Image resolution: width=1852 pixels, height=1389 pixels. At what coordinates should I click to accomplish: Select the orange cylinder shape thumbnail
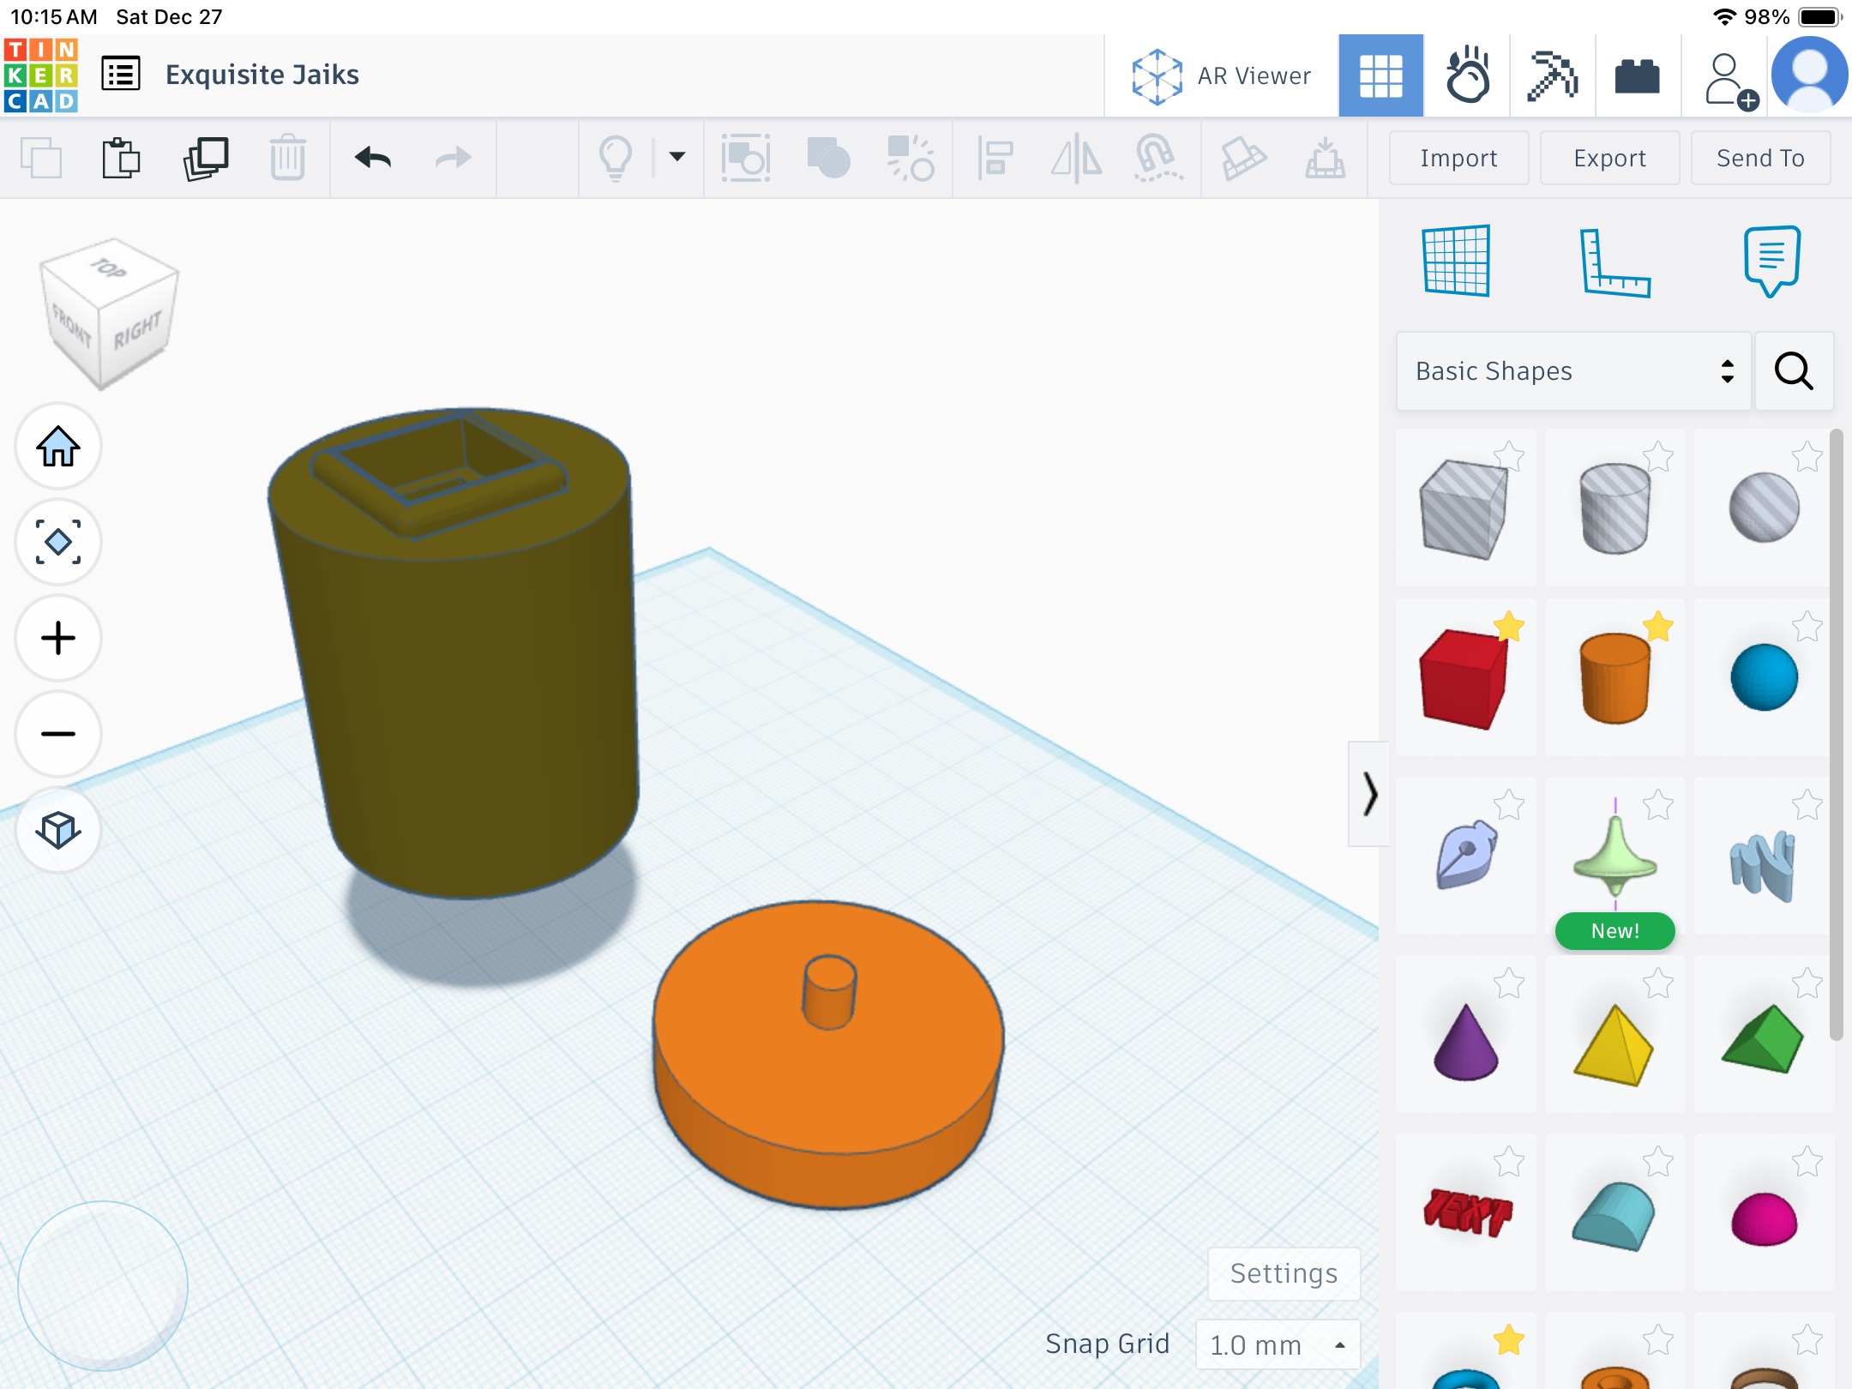click(1614, 678)
